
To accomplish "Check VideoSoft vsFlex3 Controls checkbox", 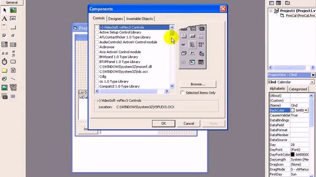I will click(x=97, y=28).
